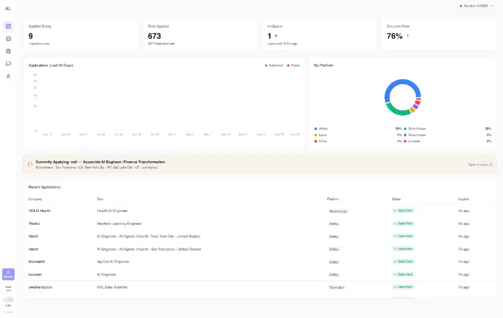Click the Status column header

point(396,199)
